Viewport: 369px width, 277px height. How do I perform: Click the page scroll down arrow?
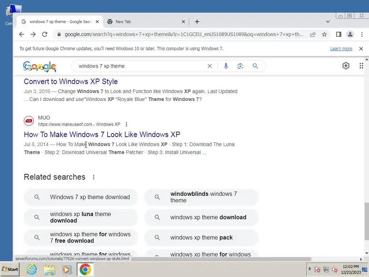[x=366, y=253]
